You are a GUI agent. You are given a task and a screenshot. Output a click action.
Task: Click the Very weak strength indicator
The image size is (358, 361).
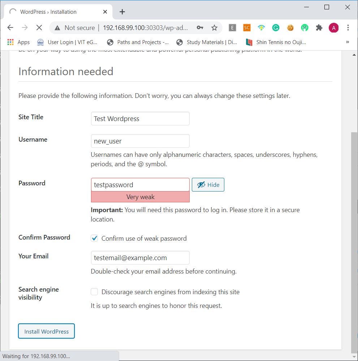coord(140,197)
